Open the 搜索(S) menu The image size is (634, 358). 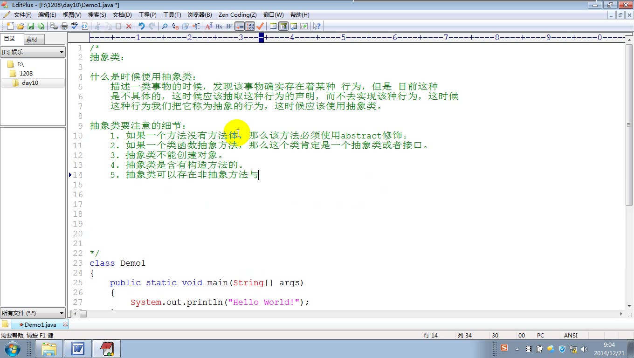pyautogui.click(x=97, y=15)
